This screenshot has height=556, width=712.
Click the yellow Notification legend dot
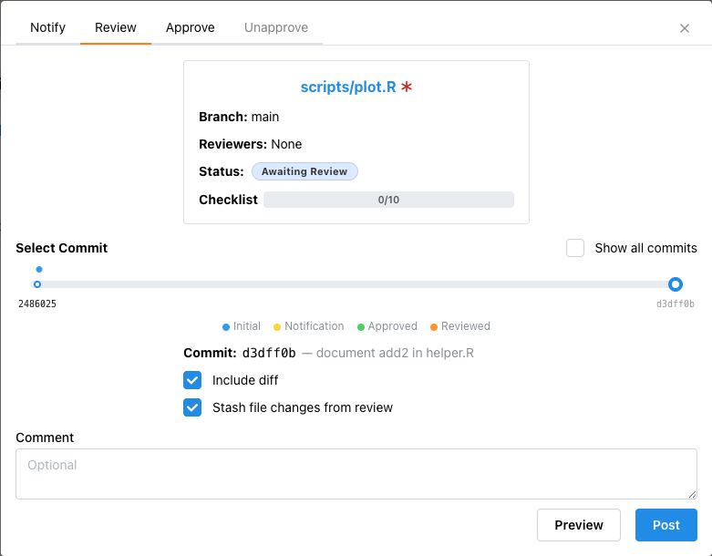pos(277,327)
